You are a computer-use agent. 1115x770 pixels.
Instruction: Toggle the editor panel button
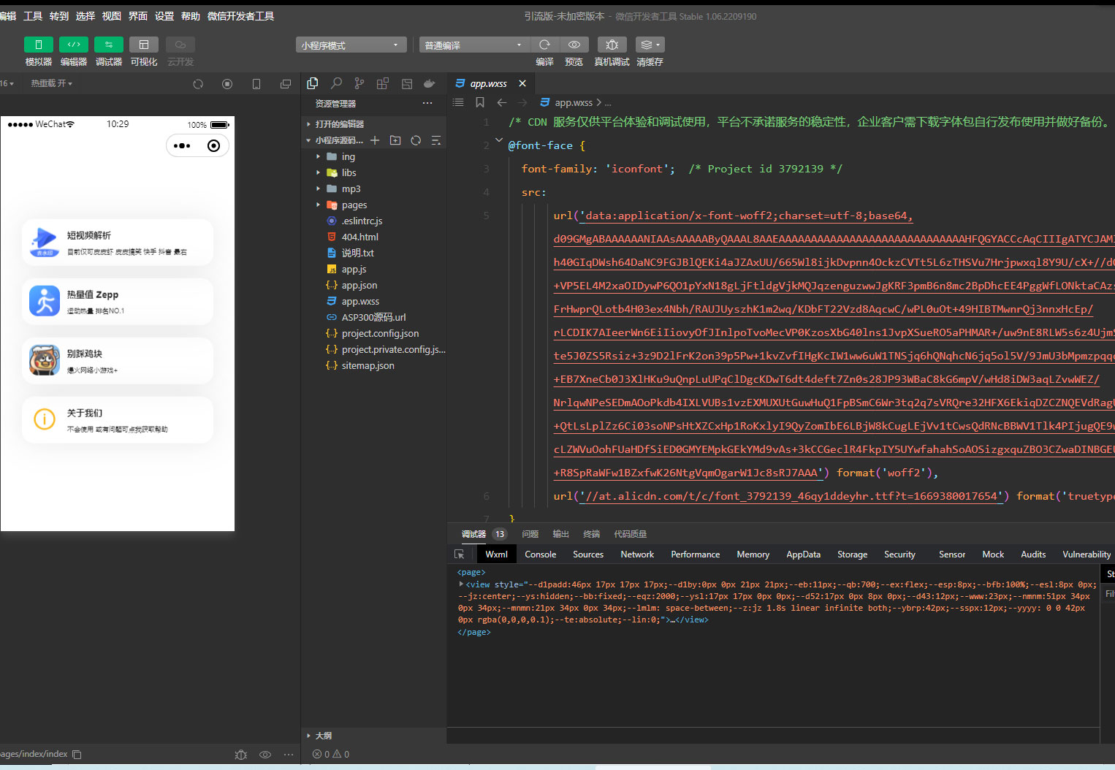point(73,45)
